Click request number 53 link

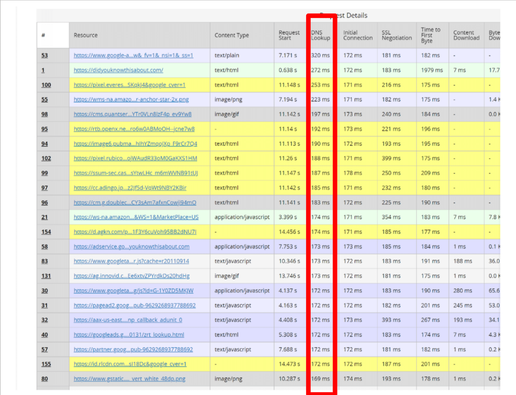[45, 55]
